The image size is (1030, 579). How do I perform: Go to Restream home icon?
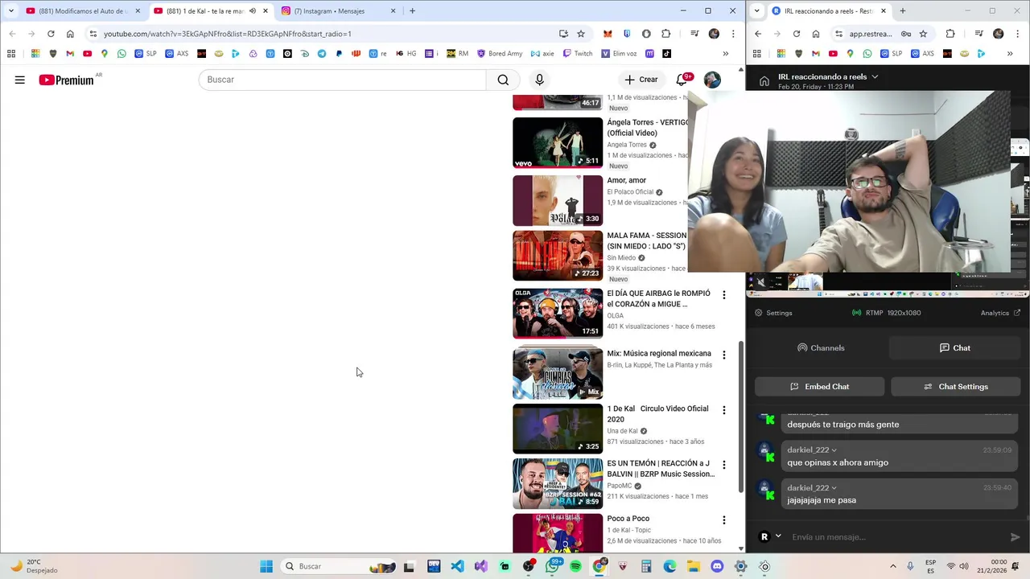[764, 81]
